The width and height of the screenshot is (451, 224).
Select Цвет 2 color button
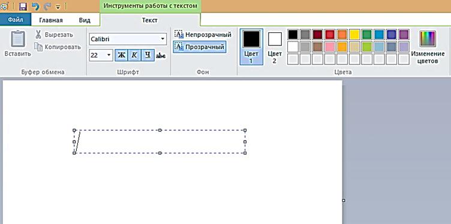(275, 47)
